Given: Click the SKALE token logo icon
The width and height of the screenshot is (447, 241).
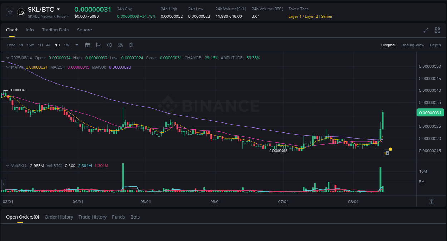Looking at the screenshot, I should [21, 12].
